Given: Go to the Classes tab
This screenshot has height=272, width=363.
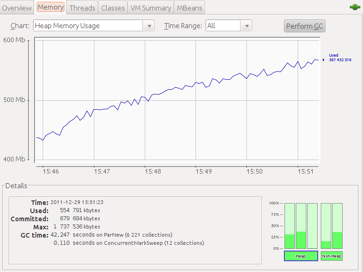Looking at the screenshot, I should click(113, 8).
